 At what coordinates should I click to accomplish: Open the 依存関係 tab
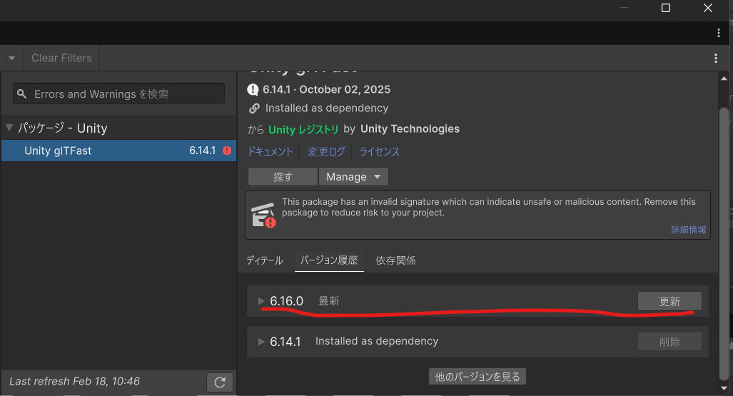395,260
